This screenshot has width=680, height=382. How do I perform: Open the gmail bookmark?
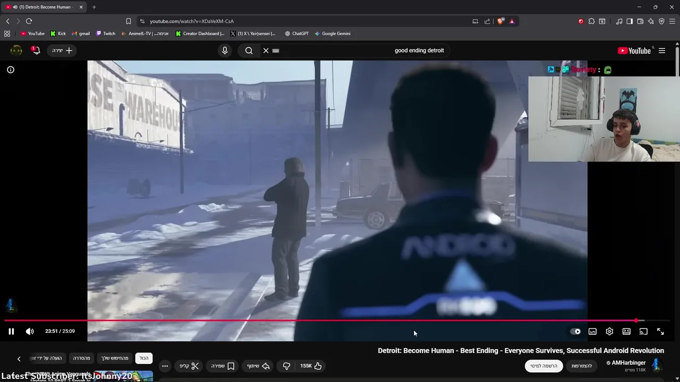tap(81, 33)
